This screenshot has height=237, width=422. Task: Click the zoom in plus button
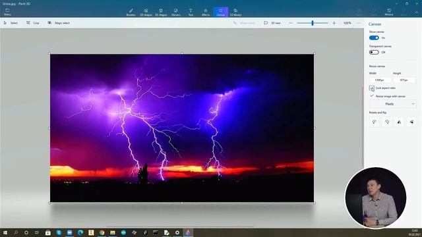click(334, 23)
